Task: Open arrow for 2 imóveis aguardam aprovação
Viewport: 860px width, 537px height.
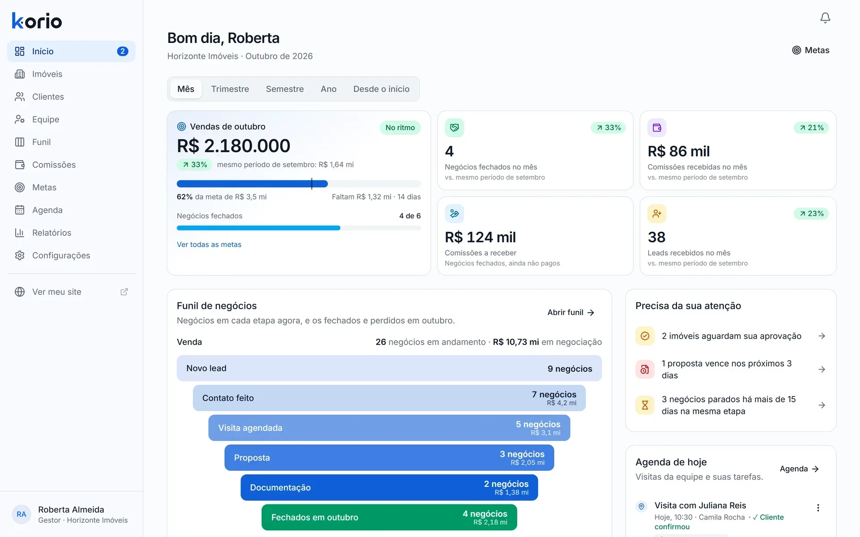Action: tap(822, 336)
